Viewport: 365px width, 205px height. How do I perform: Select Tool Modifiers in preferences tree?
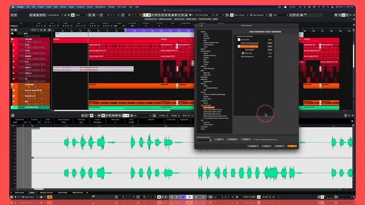coord(208,44)
